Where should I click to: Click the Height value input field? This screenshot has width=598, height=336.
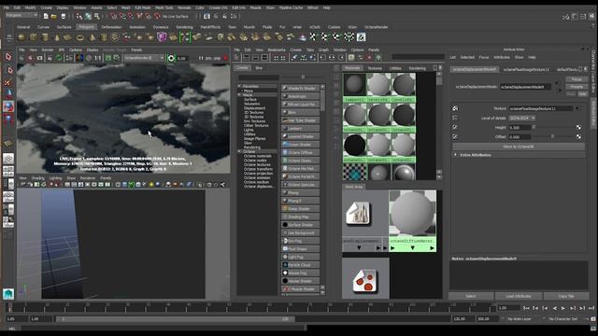point(520,128)
